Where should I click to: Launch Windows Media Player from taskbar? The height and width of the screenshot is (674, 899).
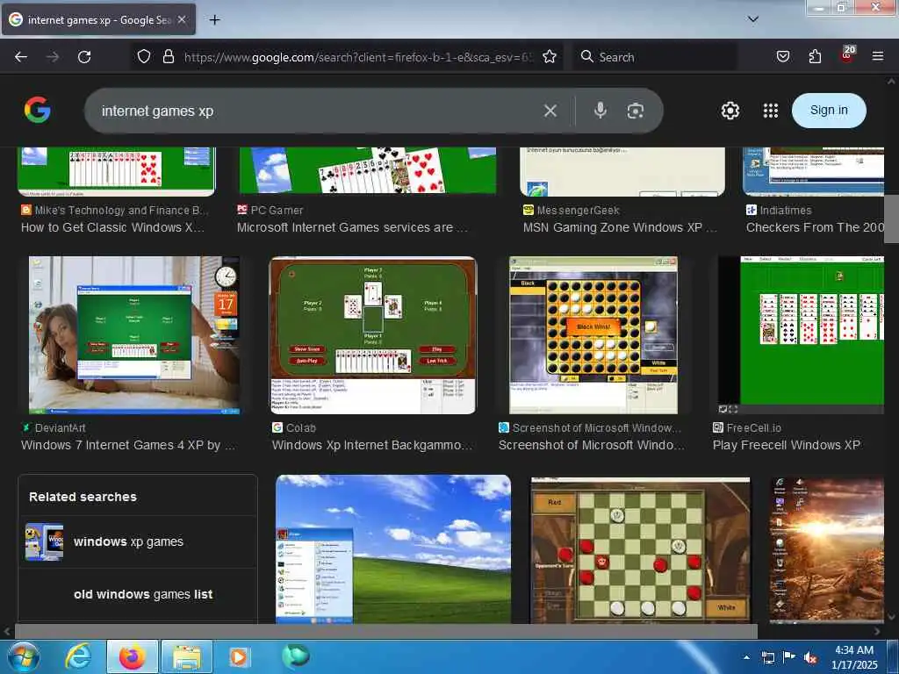(x=239, y=656)
